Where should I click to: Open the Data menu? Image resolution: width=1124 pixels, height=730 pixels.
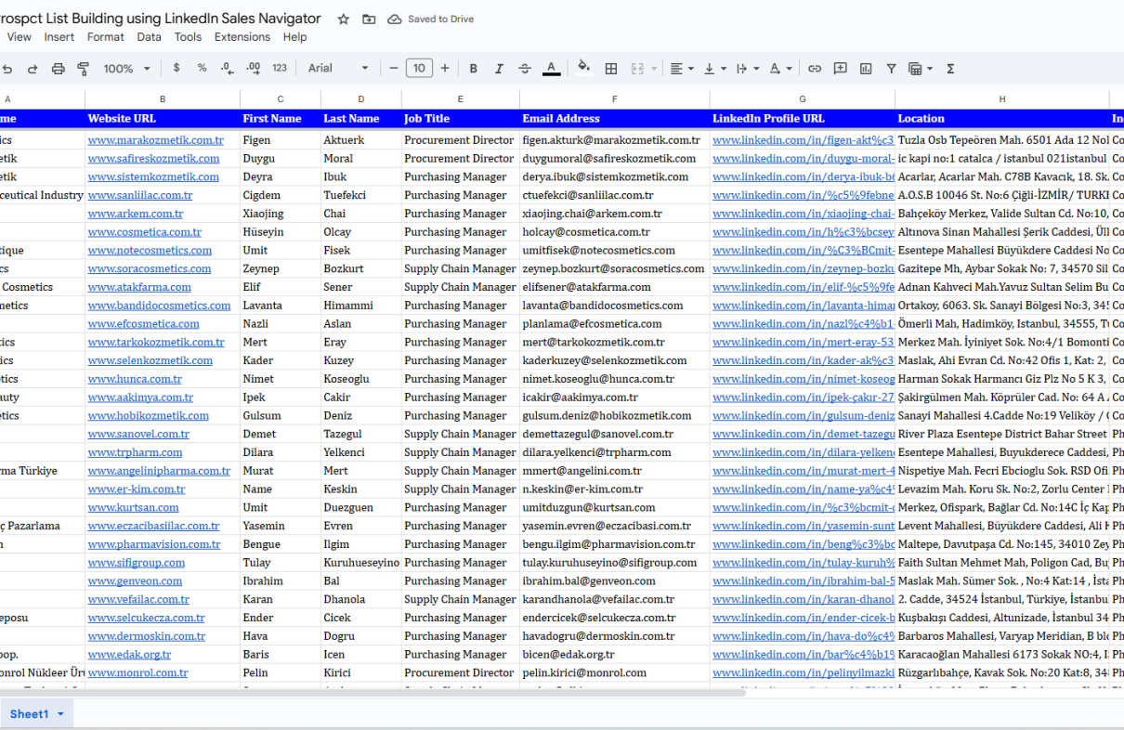coord(149,37)
